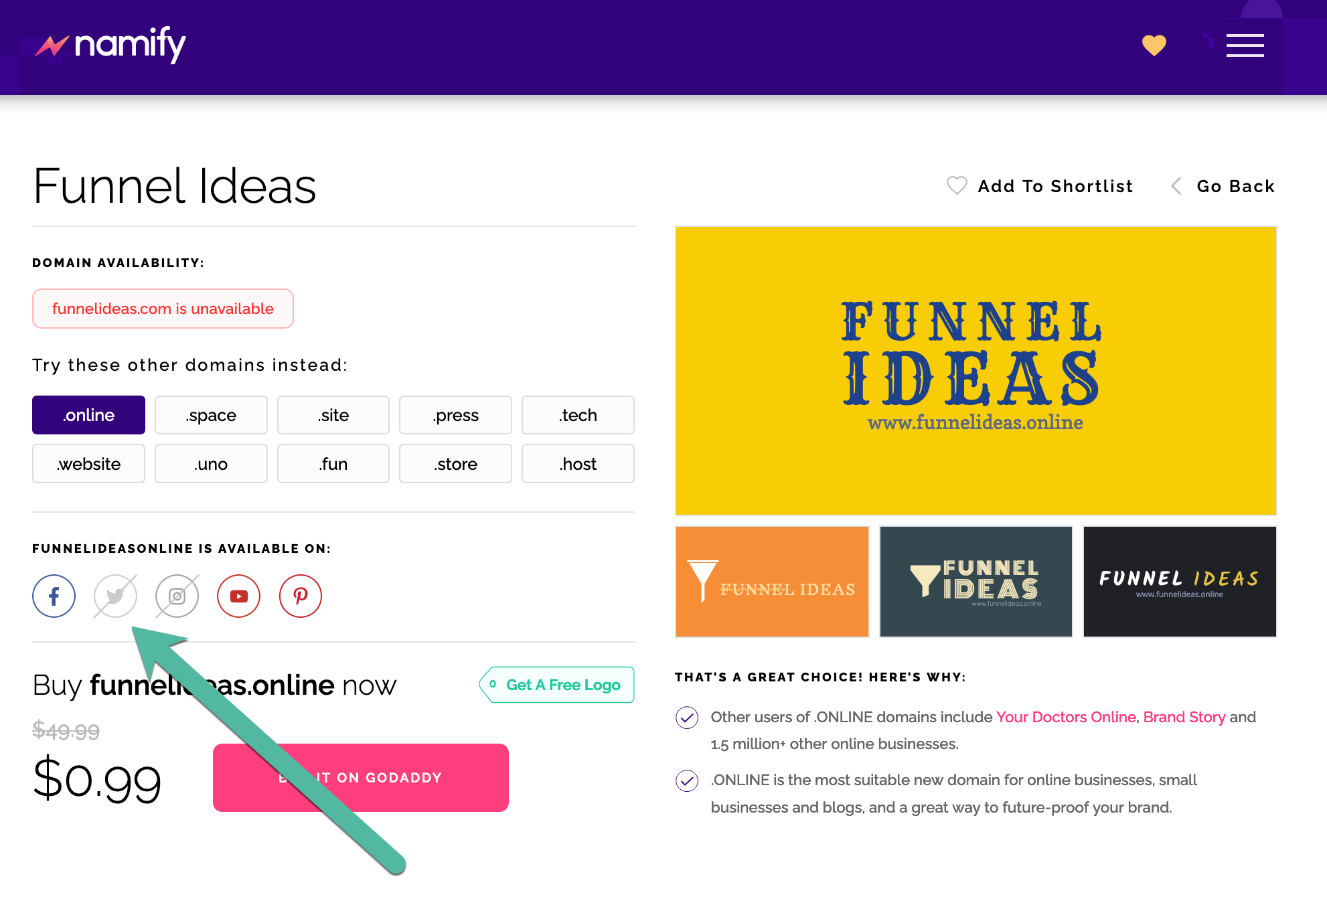The height and width of the screenshot is (917, 1327).
Task: Select the .space domain option
Action: [x=211, y=415]
